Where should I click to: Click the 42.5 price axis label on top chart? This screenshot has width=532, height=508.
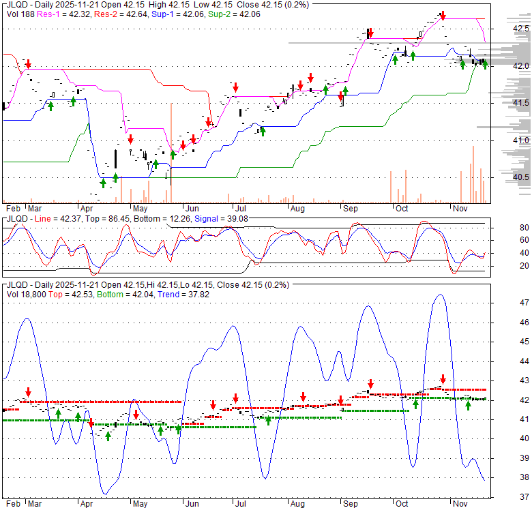(x=521, y=29)
